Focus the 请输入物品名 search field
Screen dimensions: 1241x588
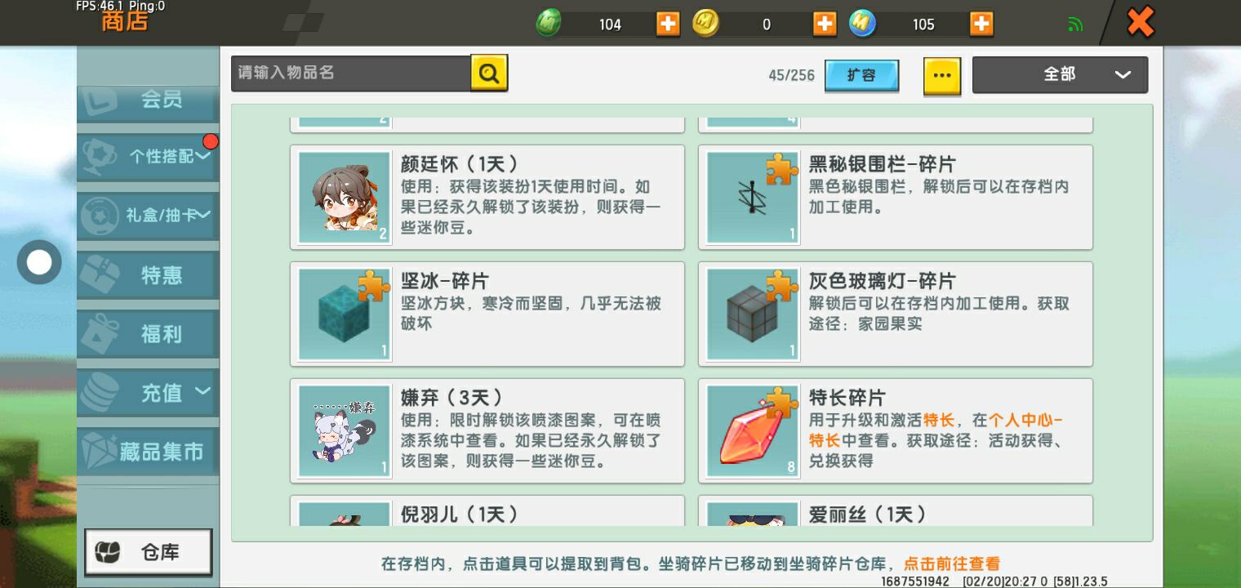[351, 73]
